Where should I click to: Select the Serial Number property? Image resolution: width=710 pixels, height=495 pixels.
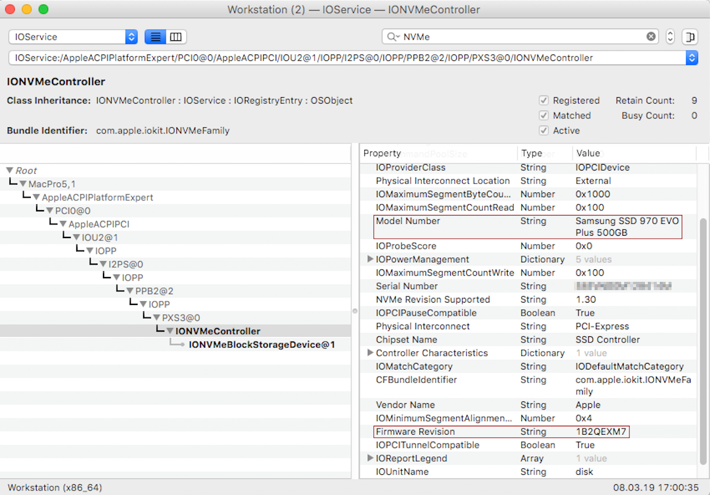(x=528, y=286)
